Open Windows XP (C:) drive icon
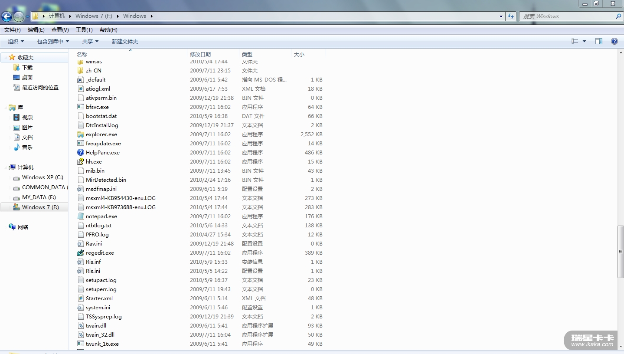 (16, 178)
